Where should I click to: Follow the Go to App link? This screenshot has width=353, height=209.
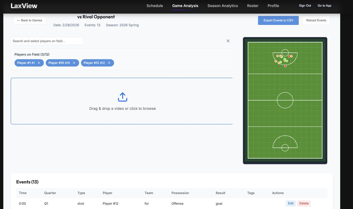(x=324, y=6)
